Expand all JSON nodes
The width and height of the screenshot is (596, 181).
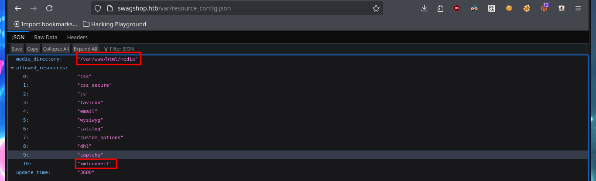86,49
